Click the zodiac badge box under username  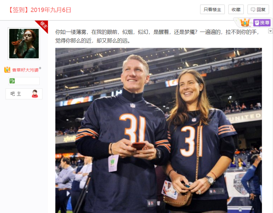[x=24, y=81]
